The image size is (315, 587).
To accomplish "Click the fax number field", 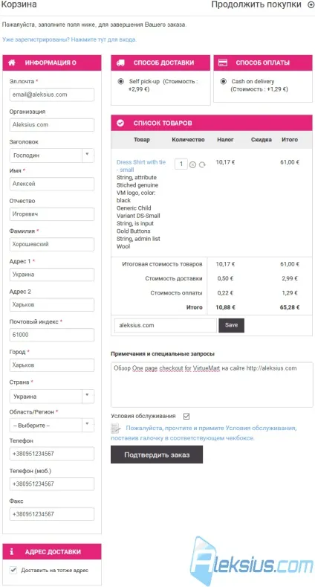I will [51, 514].
